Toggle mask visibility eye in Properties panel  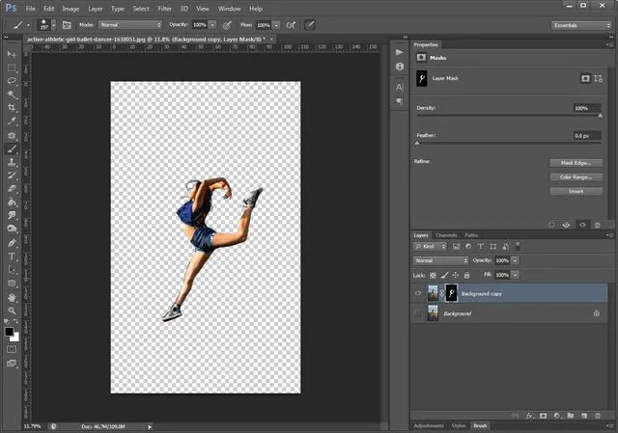point(582,225)
